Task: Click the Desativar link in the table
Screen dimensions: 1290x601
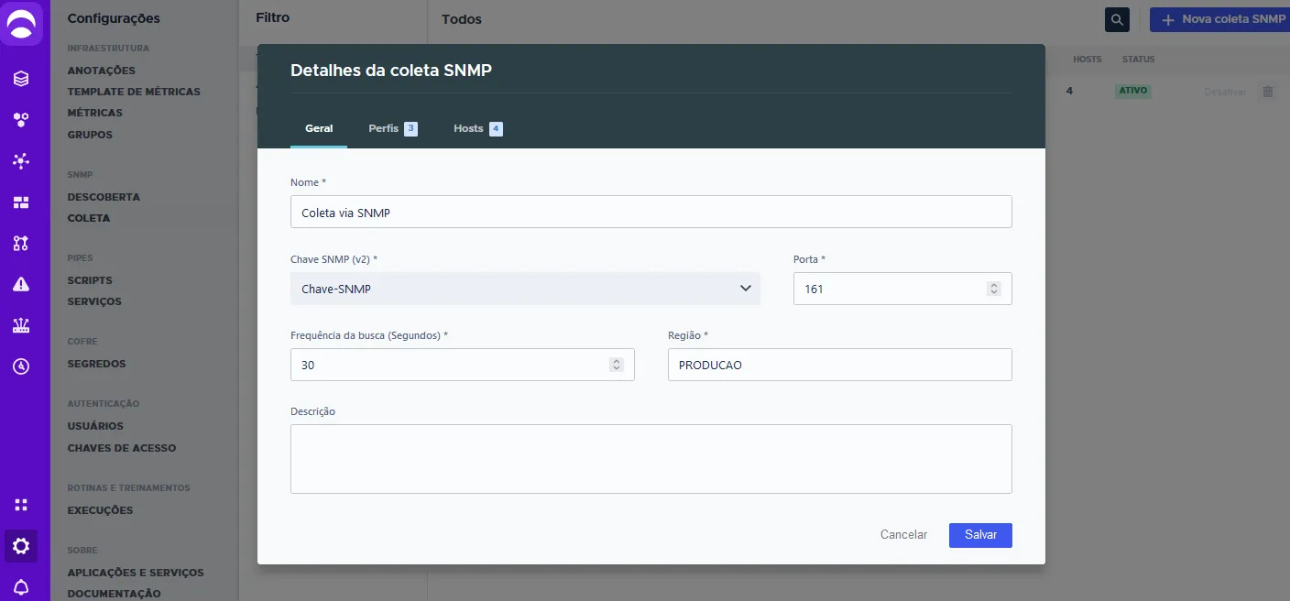Action: (1225, 92)
